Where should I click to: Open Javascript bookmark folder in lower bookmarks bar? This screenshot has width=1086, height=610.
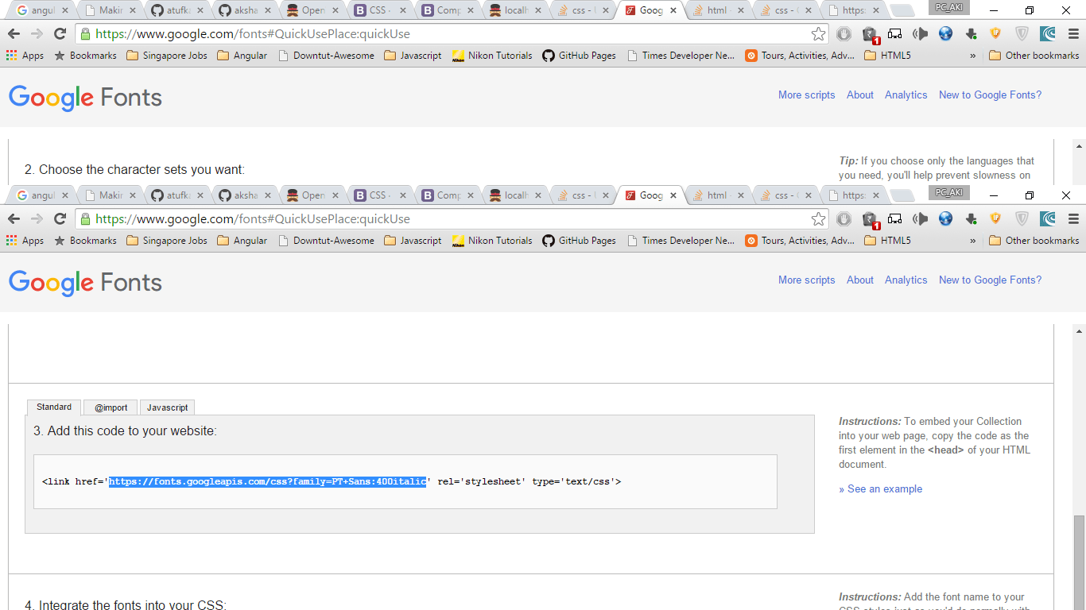[413, 241]
